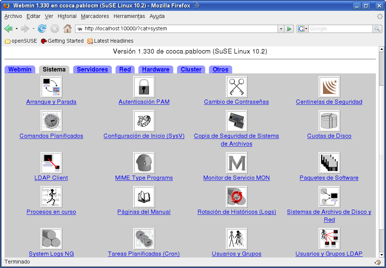Screen dimensions: 386x268
Task: Expand the URL bar history dropdown
Action: pos(281,29)
